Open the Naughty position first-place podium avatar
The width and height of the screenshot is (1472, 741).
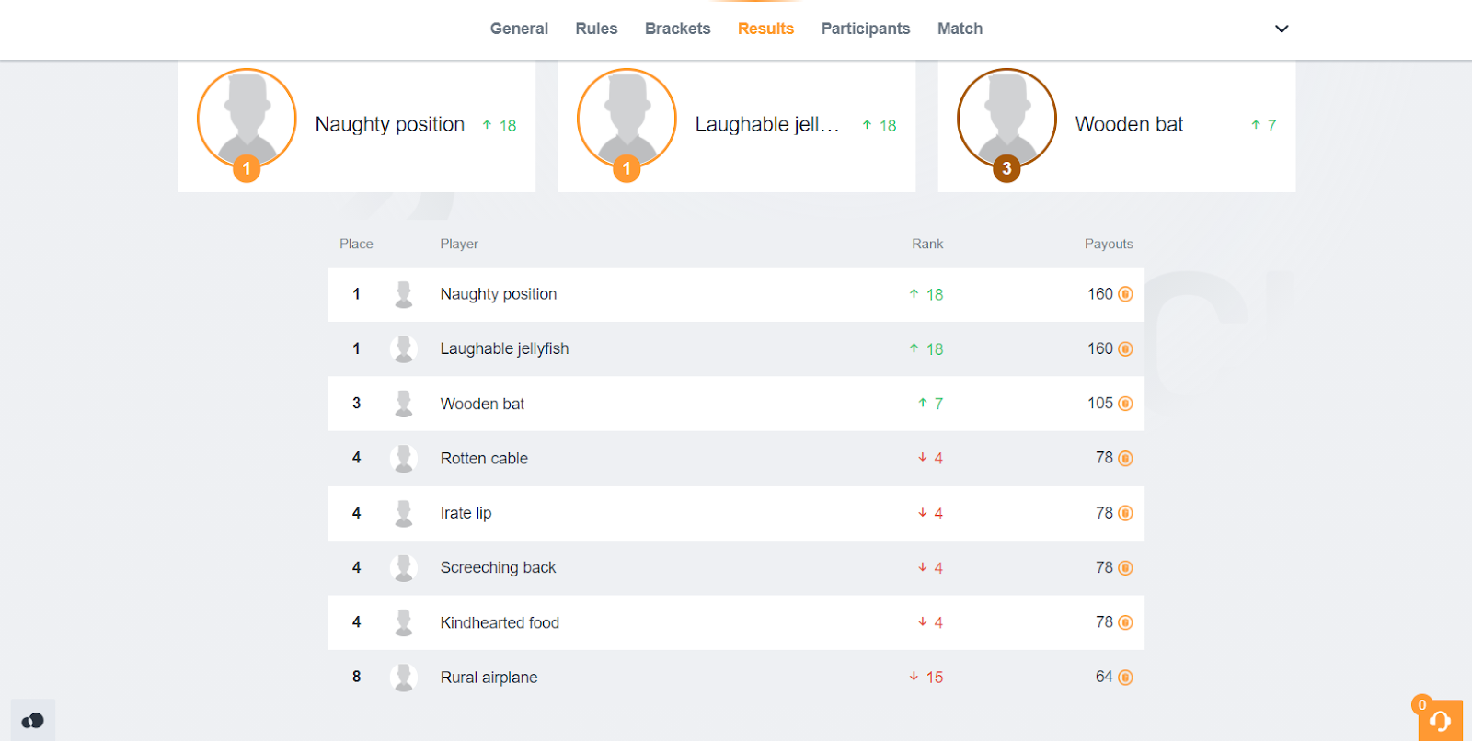pos(247,119)
